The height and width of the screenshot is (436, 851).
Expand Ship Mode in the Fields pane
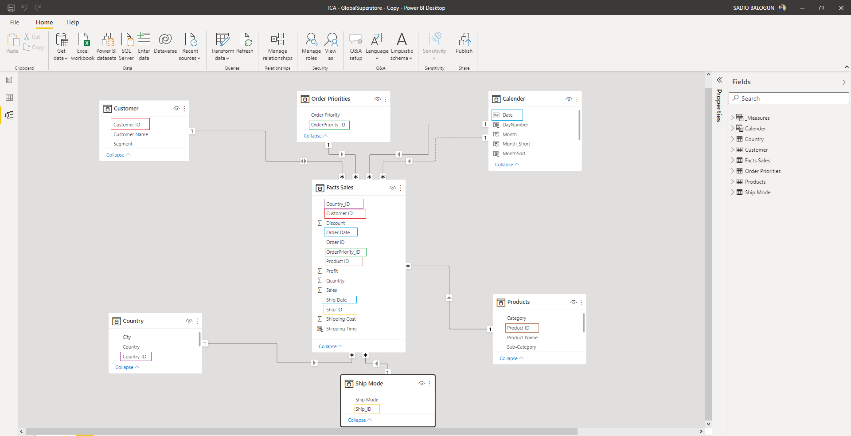tap(733, 192)
